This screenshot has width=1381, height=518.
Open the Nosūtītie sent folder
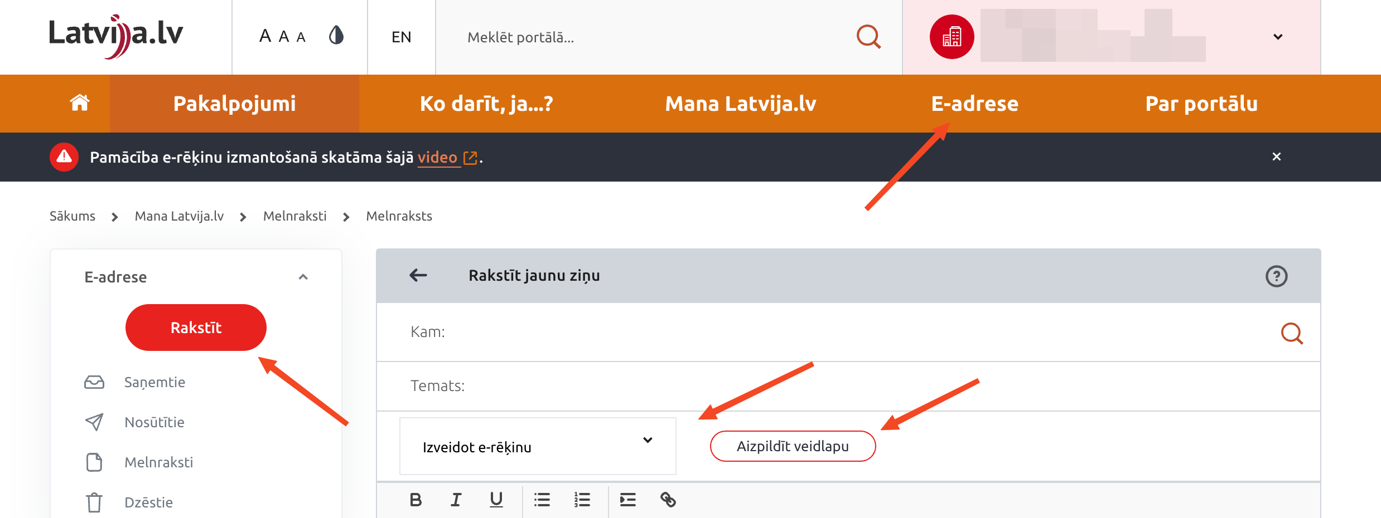(154, 422)
